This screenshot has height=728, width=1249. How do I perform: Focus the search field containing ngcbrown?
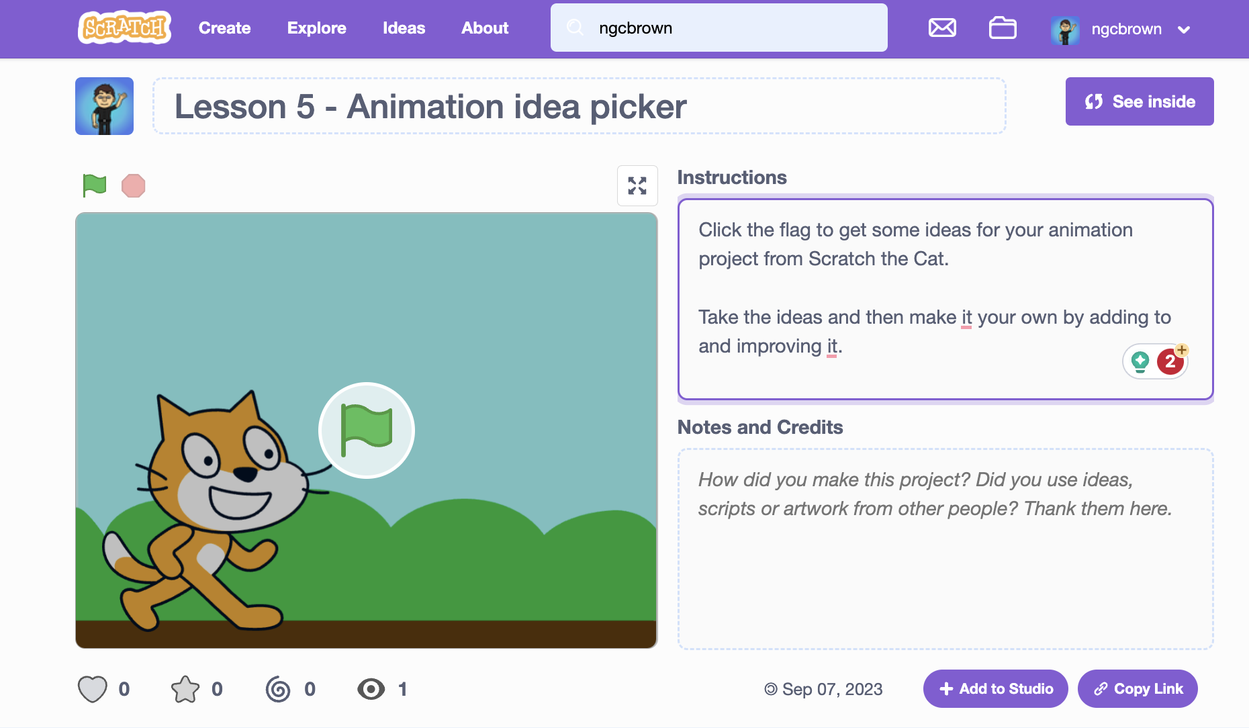click(719, 28)
